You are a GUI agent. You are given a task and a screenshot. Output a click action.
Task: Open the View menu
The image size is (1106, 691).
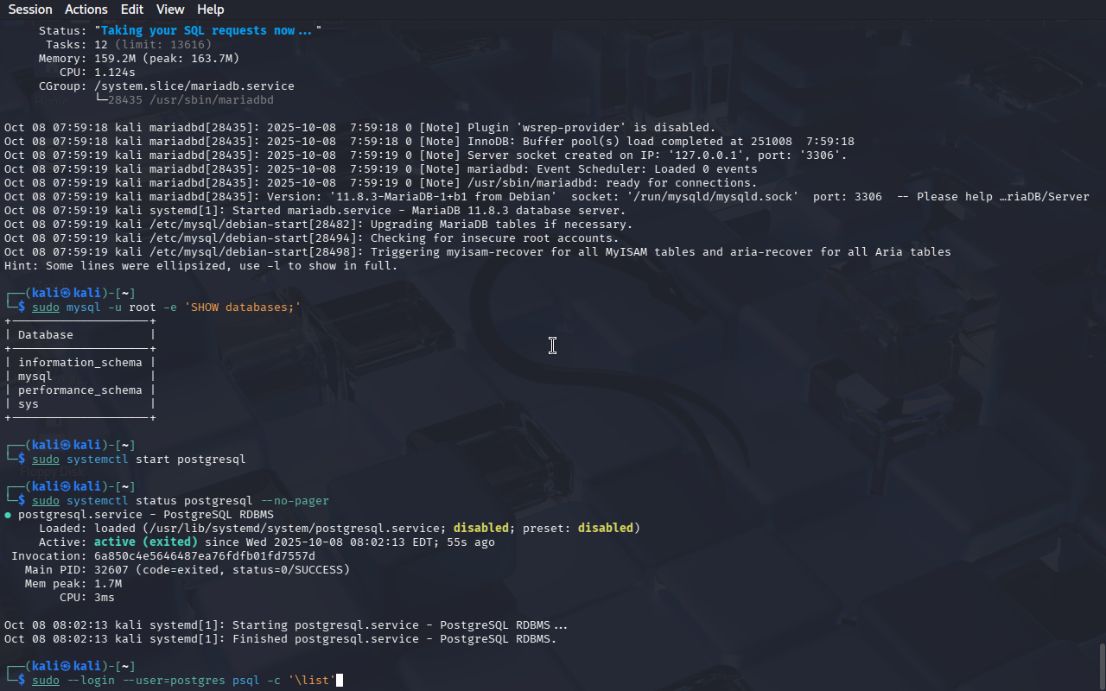click(x=170, y=10)
